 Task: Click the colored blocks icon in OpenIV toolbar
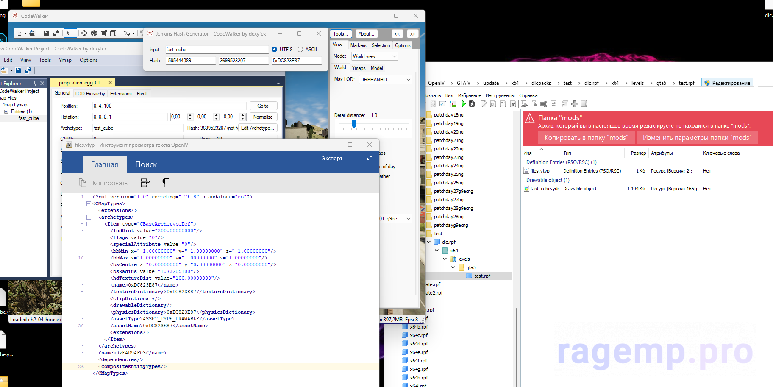[x=453, y=104]
